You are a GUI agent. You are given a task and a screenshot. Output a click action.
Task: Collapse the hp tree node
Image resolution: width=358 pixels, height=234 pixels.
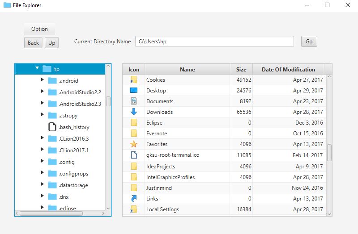click(x=37, y=68)
